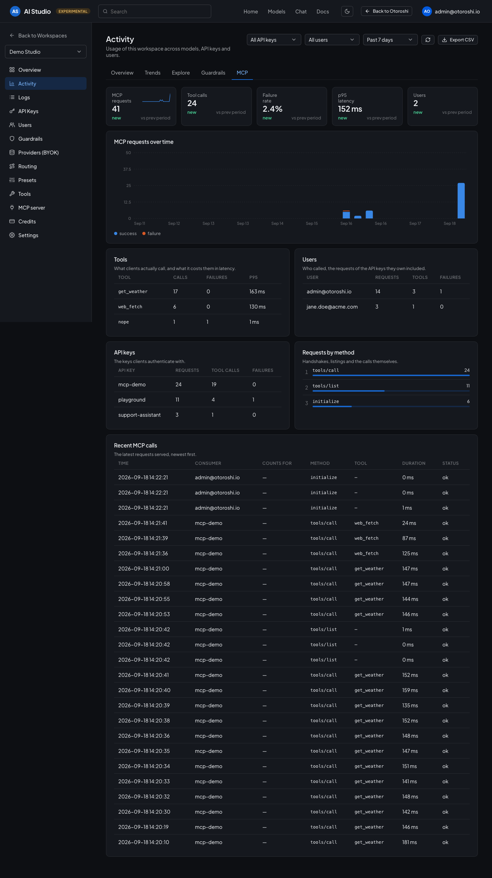Image resolution: width=492 pixels, height=878 pixels.
Task: Open Providers (BYOK) in the sidebar
Action: [46, 152]
